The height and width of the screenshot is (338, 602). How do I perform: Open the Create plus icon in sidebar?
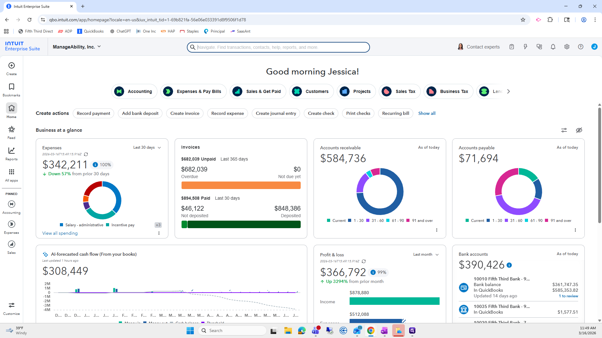point(12,66)
